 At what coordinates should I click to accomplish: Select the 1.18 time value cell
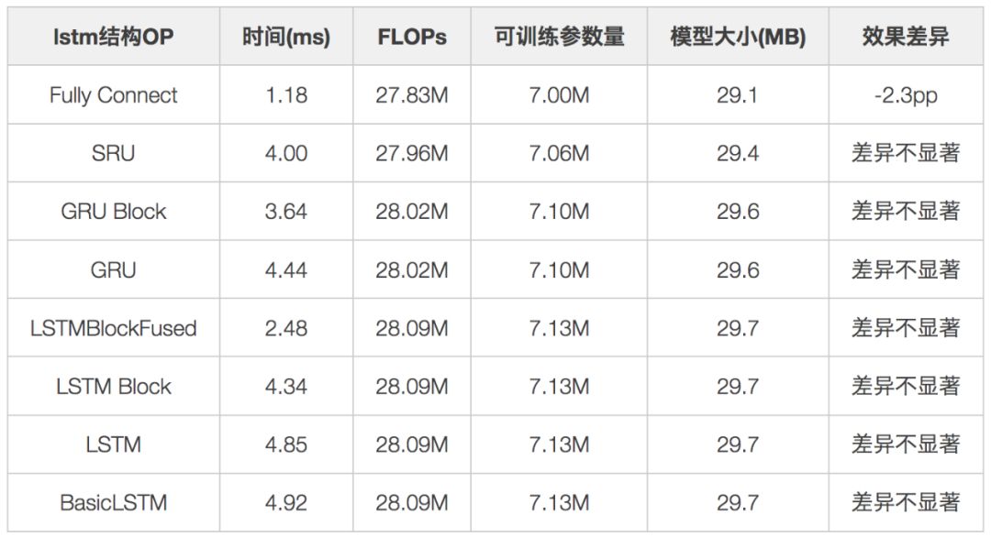[285, 95]
